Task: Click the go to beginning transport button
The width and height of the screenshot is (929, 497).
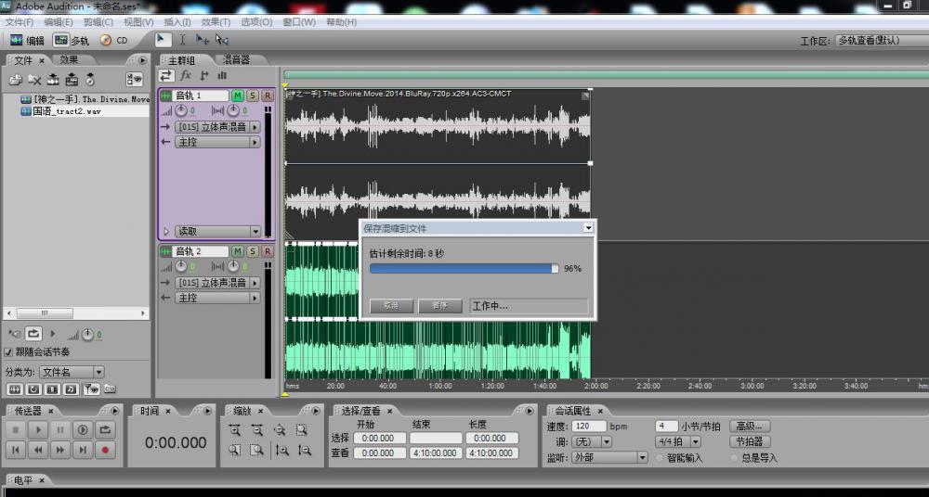Action: click(16, 451)
